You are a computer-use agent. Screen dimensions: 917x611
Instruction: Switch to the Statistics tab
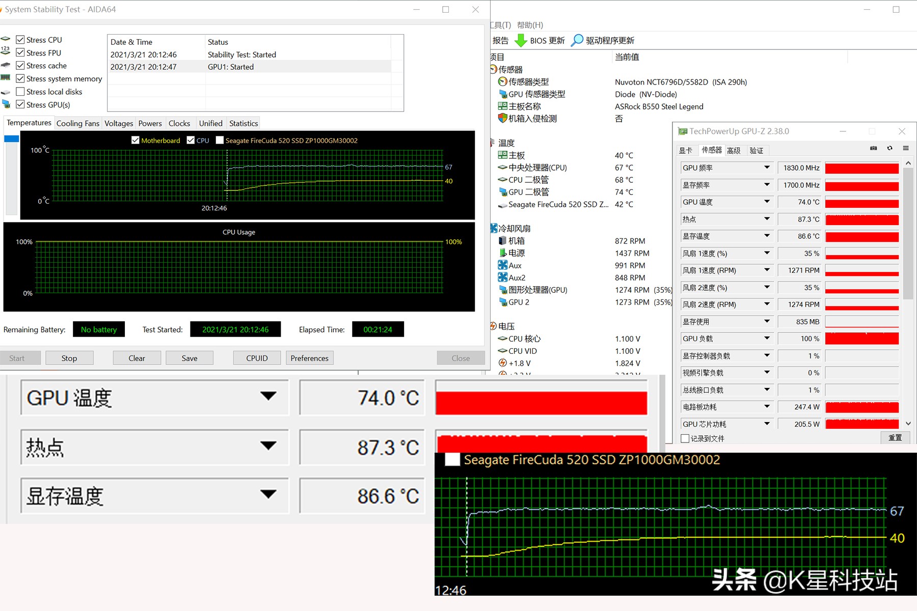(243, 123)
